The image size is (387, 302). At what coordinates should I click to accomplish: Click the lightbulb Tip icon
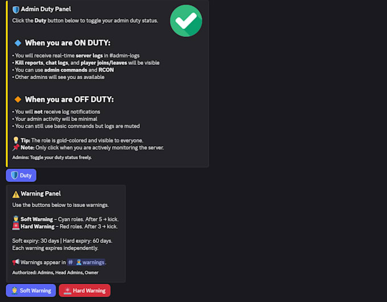(16, 140)
